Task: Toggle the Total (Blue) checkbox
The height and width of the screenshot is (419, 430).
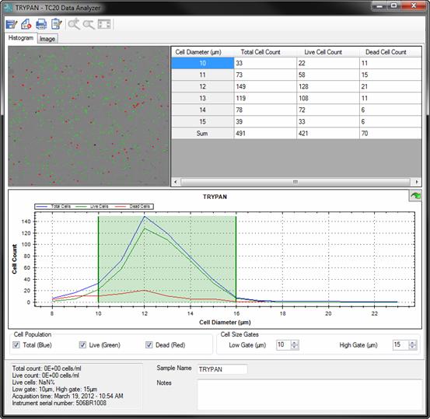Action: coord(16,345)
